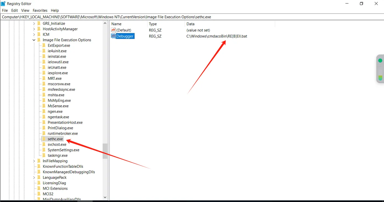The height and width of the screenshot is (202, 384).
Task: Click the green circle on side widget
Action: [x=380, y=61]
